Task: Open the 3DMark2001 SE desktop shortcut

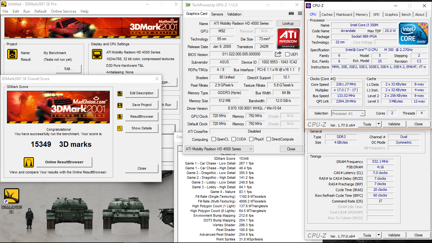Action: (12, 201)
